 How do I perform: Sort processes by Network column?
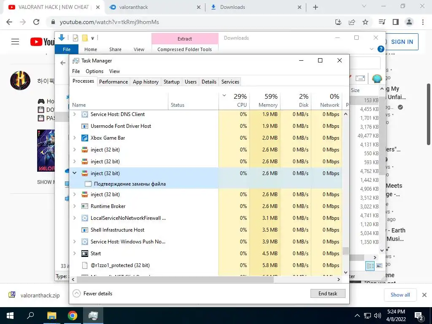pos(327,100)
